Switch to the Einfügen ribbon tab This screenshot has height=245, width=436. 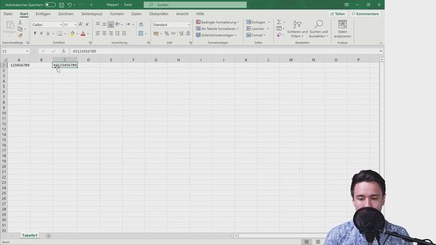point(43,14)
